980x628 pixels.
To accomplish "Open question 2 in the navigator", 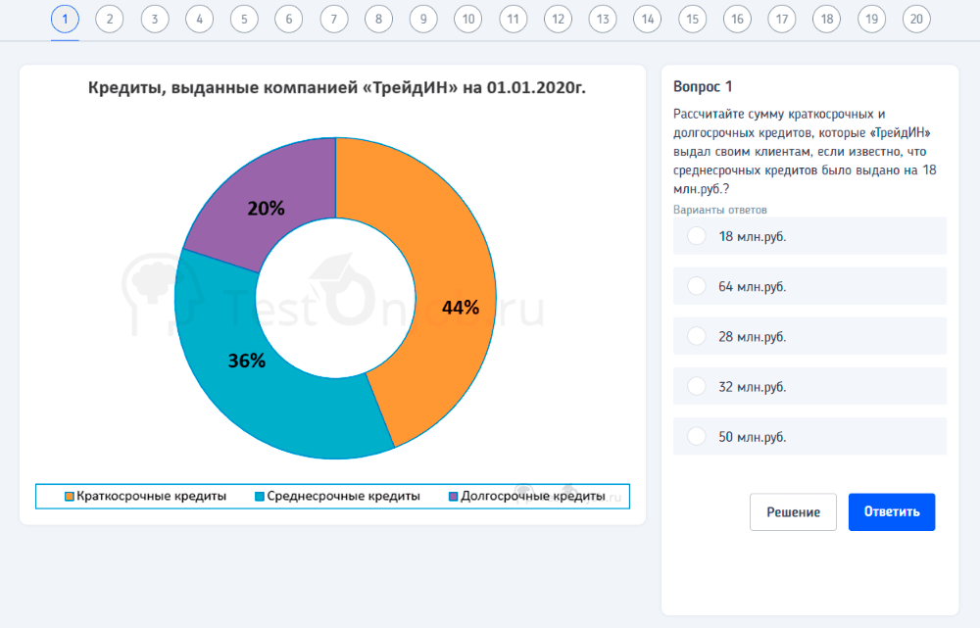I will 110,19.
